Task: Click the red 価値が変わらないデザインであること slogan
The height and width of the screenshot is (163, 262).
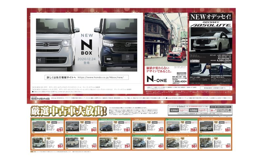Action: coord(159,70)
